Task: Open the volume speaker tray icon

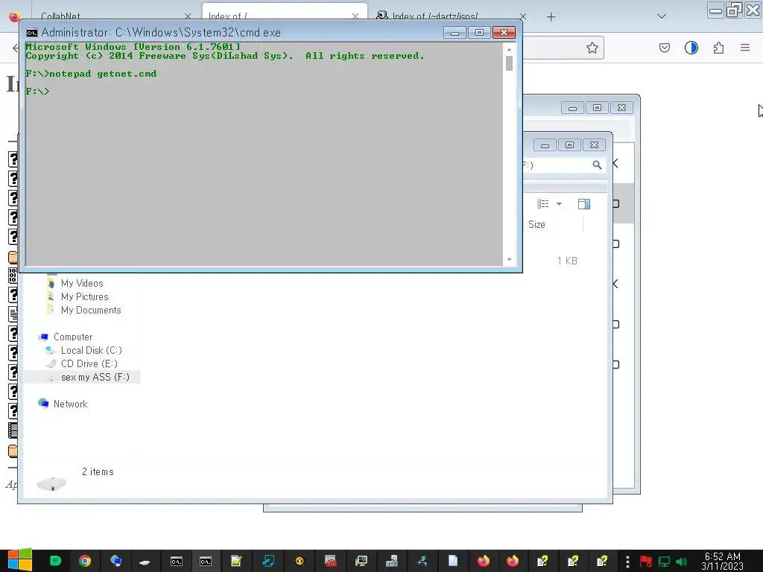Action: point(681,562)
